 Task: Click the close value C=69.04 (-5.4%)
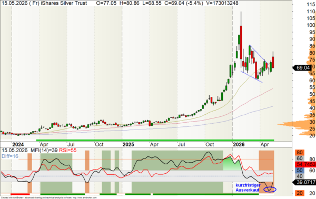[x=184, y=3]
